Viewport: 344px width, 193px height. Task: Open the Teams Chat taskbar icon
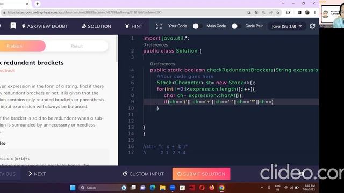[143, 188]
